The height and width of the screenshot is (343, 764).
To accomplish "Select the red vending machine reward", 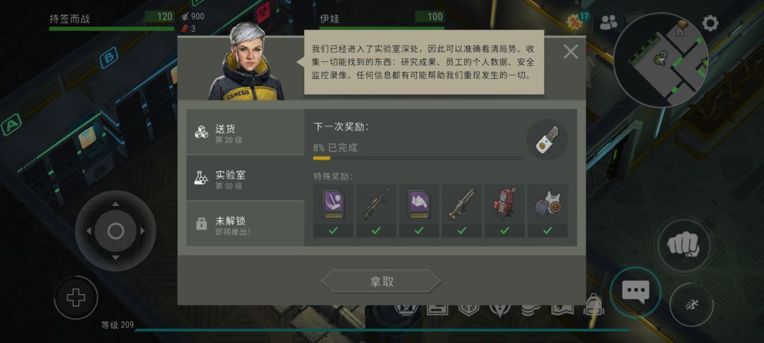I will point(504,204).
